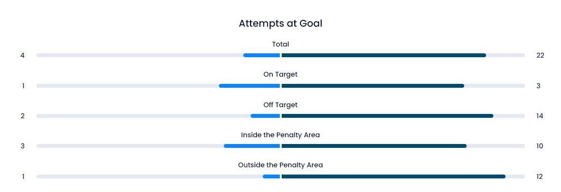Click the light blue Total bar segment
Image resolution: width=561 pixels, height=192 pixels.
(x=262, y=55)
